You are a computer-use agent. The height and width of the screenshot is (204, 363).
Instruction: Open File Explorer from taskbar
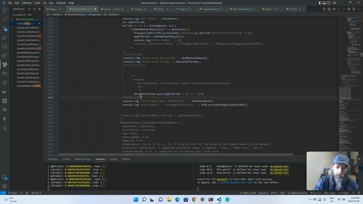[169, 199]
